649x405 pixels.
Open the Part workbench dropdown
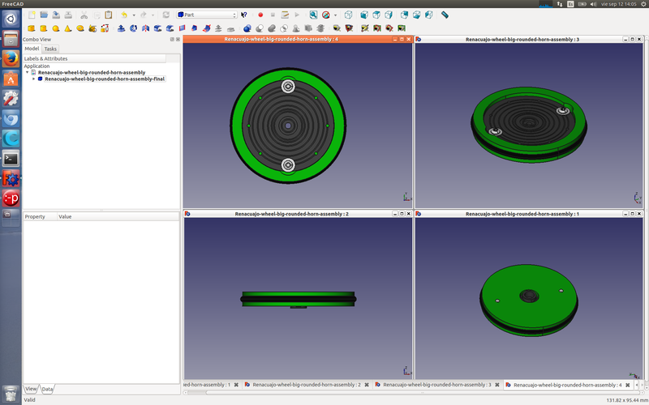tap(207, 15)
